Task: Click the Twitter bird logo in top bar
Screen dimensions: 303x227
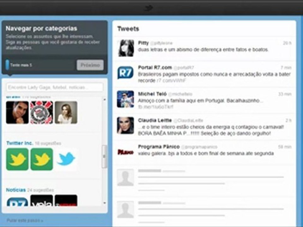Action: 149,8
